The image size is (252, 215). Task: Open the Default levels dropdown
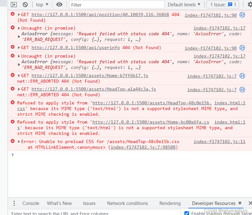tap(184, 4)
